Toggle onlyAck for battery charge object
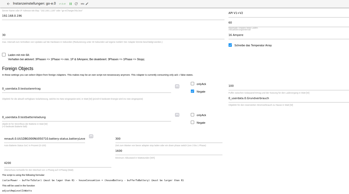This screenshot has height=194, width=349. pos(193,115)
